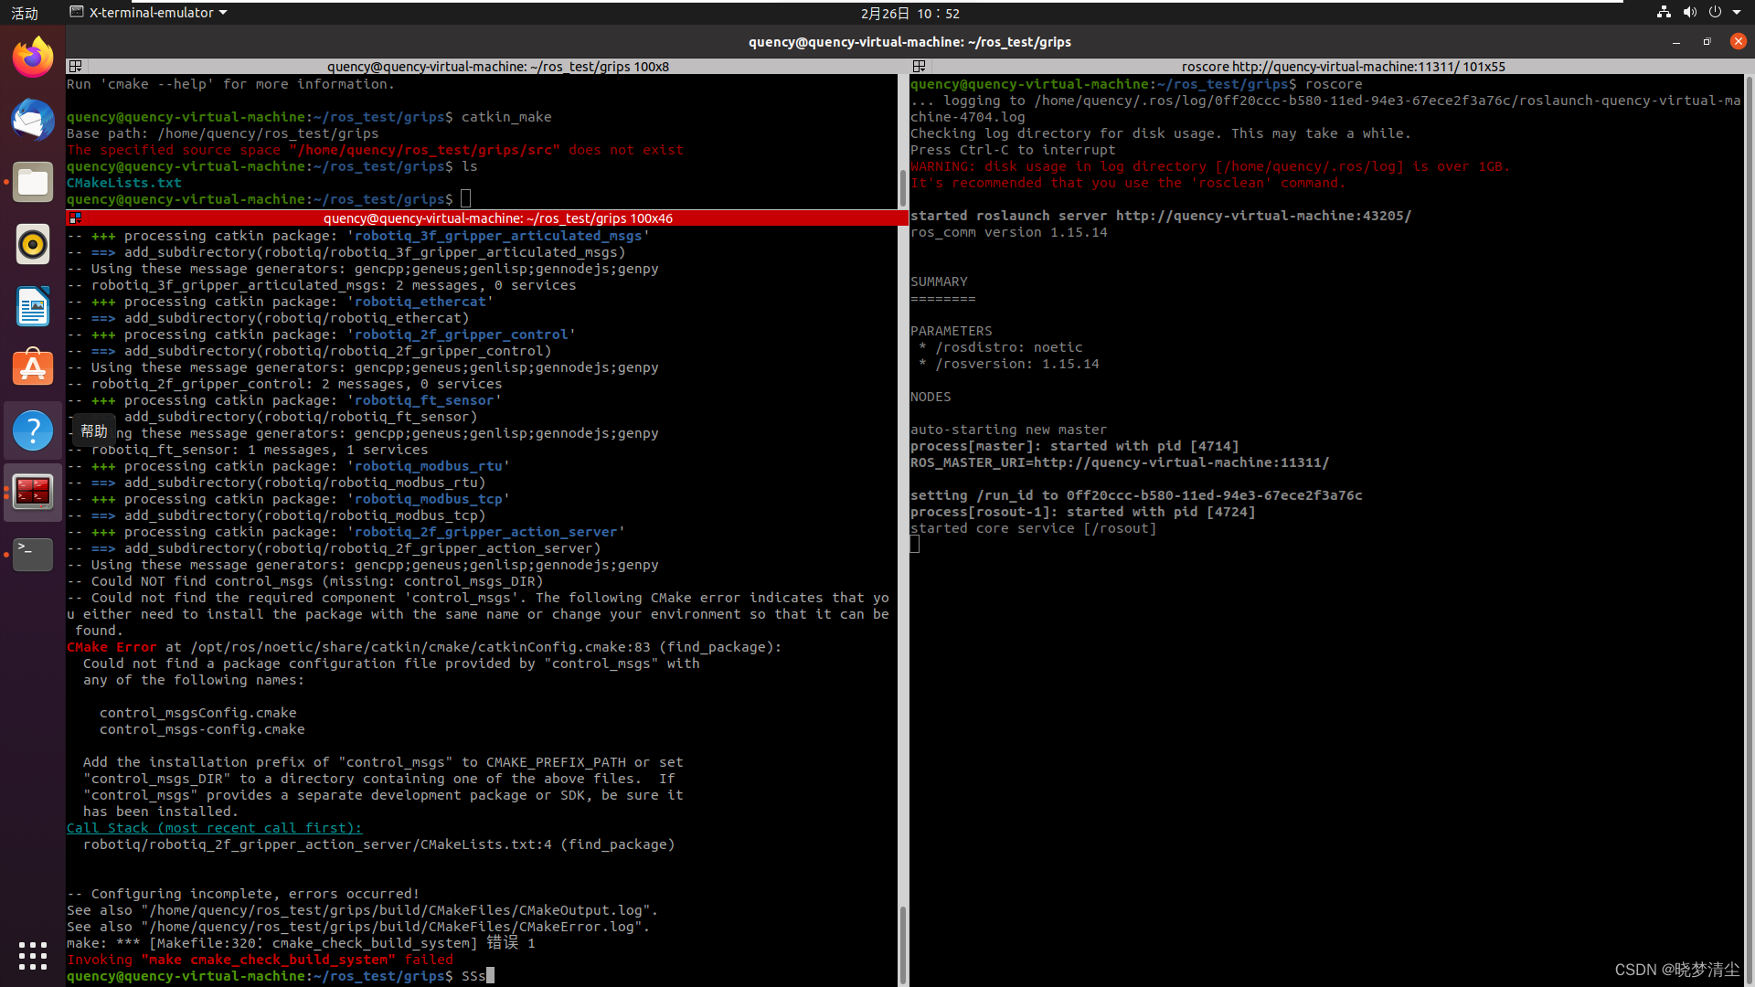Click the 'WARNING: disk usage' red line
Screen dimensions: 1755x987
click(1210, 166)
